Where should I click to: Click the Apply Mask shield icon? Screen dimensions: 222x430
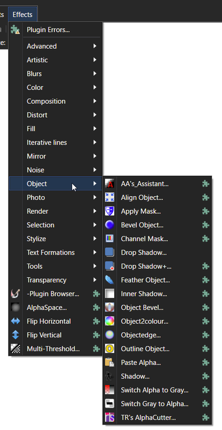pos(109,211)
